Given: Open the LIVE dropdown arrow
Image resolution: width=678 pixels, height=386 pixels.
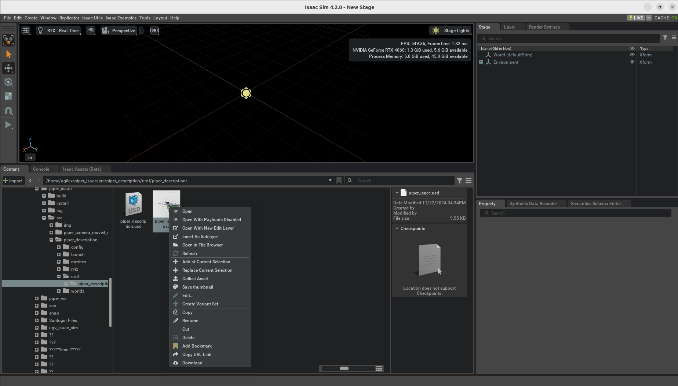Looking at the screenshot, I should coord(648,18).
